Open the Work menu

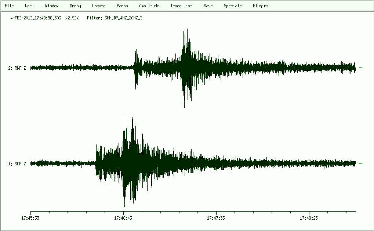29,6
